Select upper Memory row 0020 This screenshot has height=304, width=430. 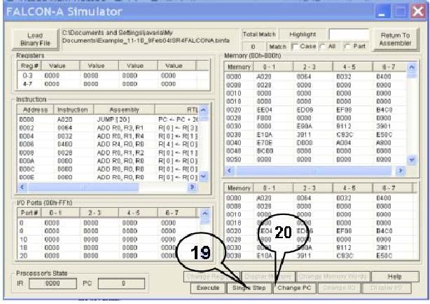click(x=315, y=110)
